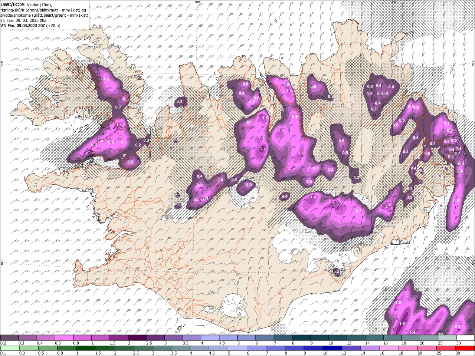This screenshot has width=475, height=356.
Task: Click the 0.5 green swatch in the rain legend row
Action: coord(47,348)
